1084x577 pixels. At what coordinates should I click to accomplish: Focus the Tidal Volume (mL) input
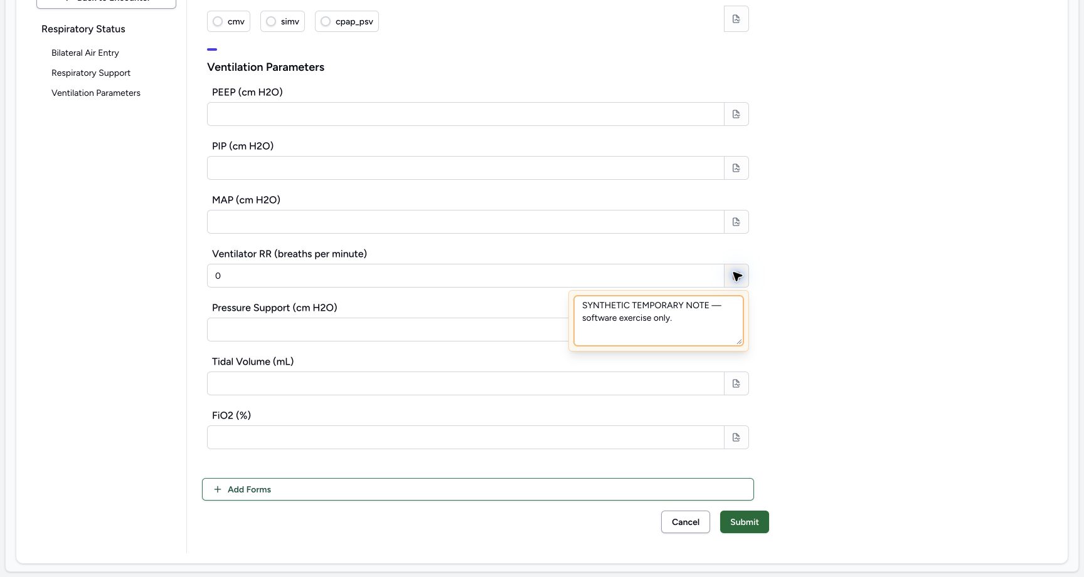(x=465, y=383)
